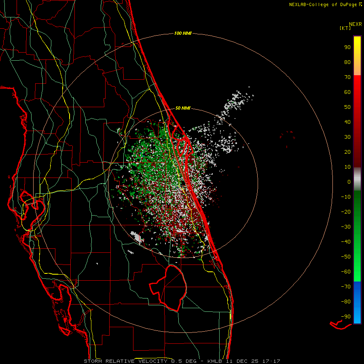
Task: Click the 90 value on velocity scale
Action: point(347,47)
